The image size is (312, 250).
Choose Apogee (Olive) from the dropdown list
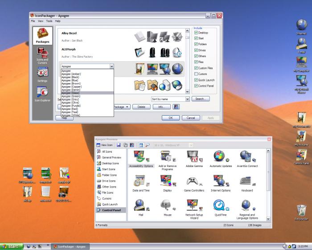(87, 103)
